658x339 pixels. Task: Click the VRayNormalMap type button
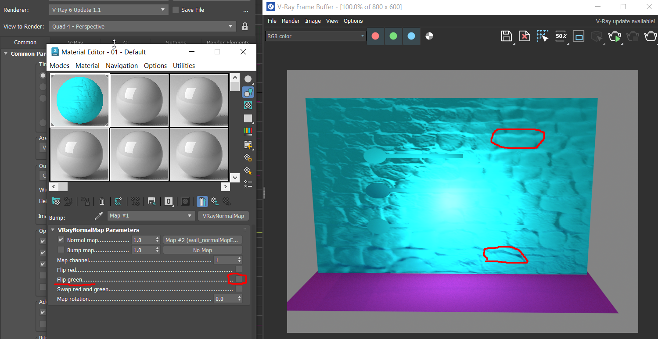(x=223, y=216)
